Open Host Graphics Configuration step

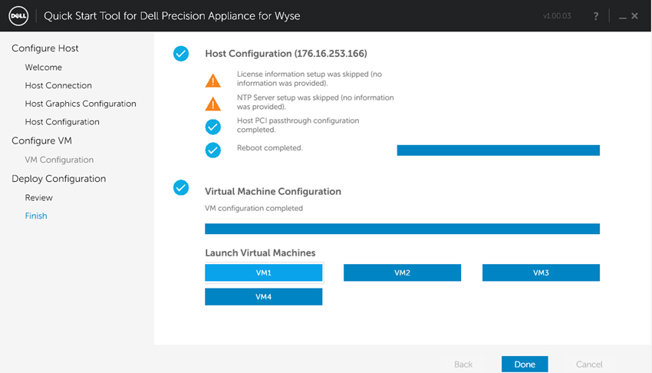pos(81,104)
